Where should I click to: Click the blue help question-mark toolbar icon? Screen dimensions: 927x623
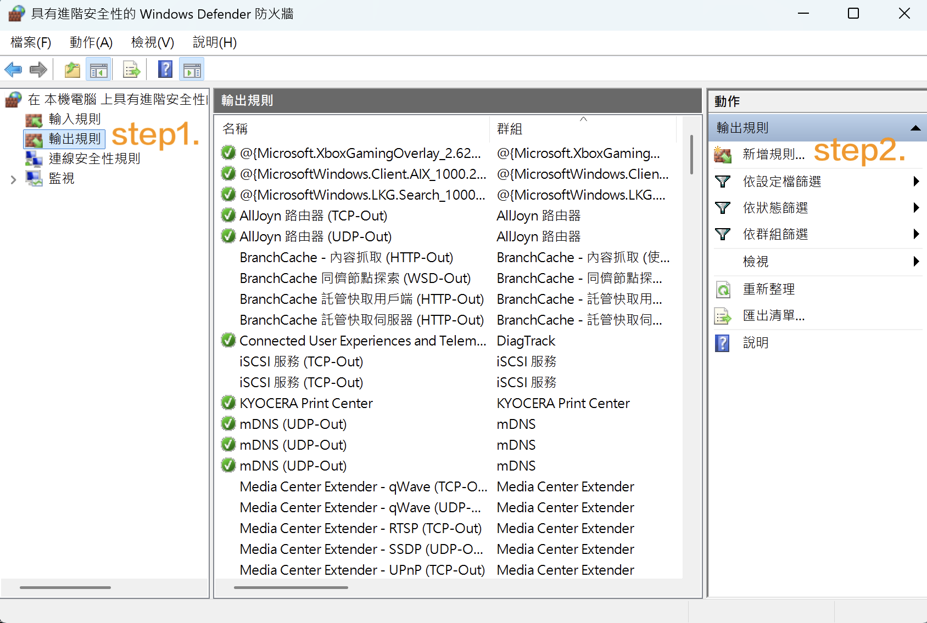click(165, 70)
